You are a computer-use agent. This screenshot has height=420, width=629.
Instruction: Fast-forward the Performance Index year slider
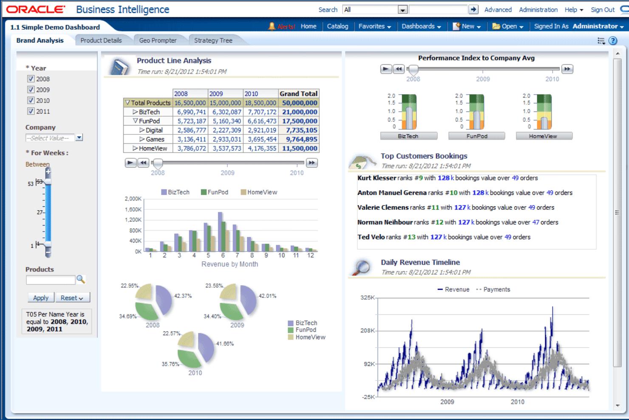coord(567,69)
